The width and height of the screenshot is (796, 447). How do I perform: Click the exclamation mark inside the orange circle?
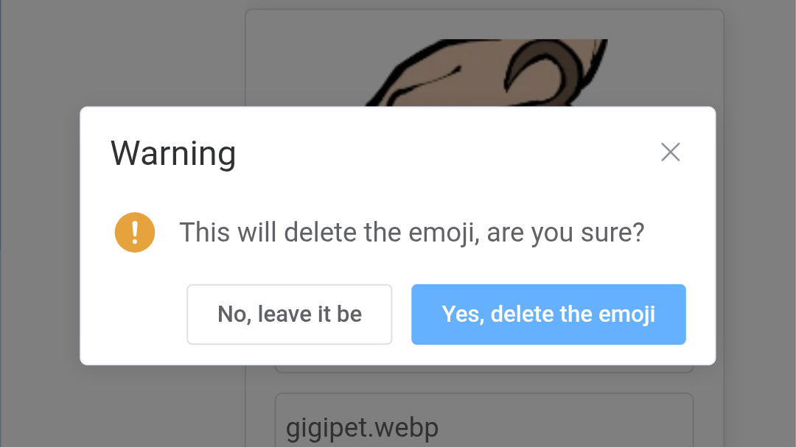(x=135, y=233)
